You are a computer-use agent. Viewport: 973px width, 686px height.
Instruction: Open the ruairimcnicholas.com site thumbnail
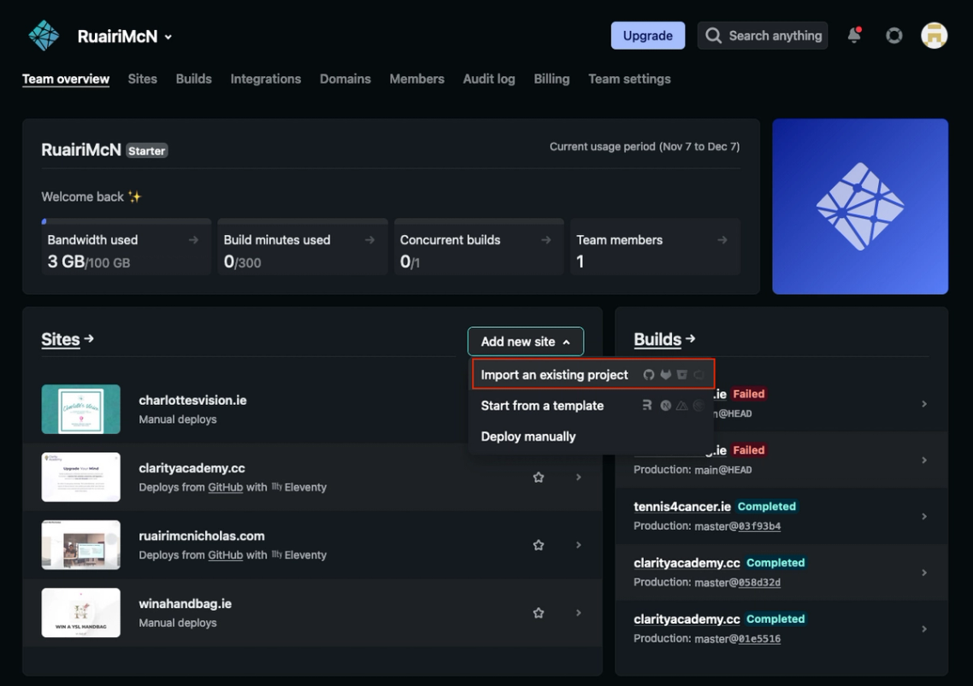click(x=80, y=544)
